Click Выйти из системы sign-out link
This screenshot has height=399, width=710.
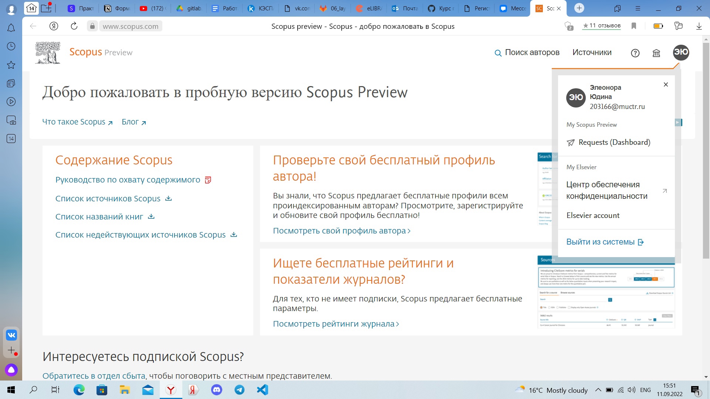pos(605,242)
